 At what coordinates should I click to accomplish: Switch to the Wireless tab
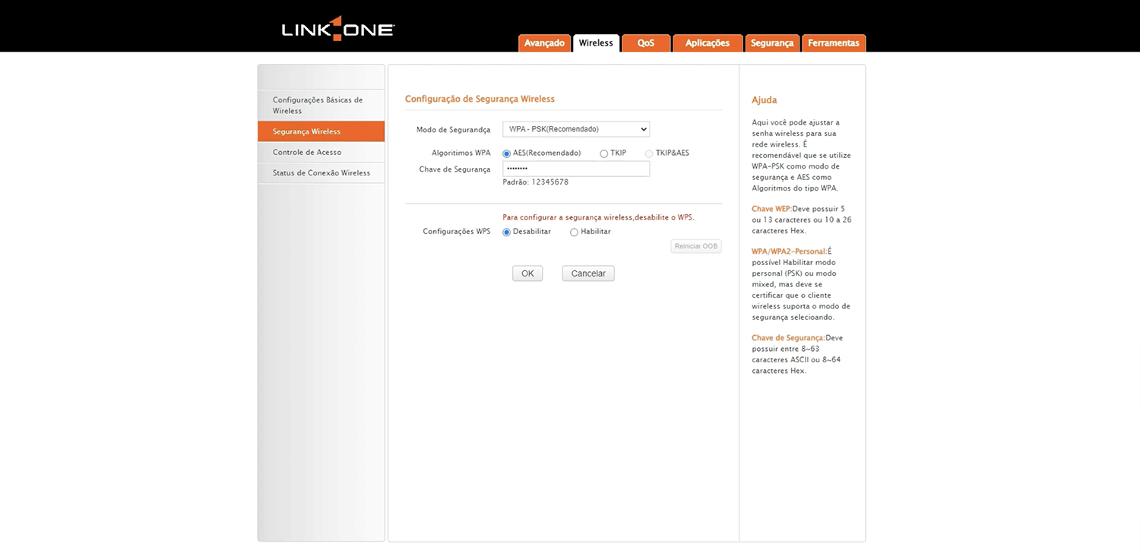click(x=596, y=43)
